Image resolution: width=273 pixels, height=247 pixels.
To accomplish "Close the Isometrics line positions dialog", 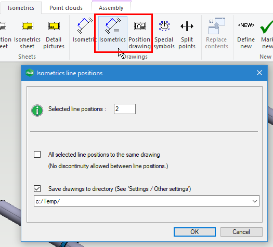I will tap(259, 73).
